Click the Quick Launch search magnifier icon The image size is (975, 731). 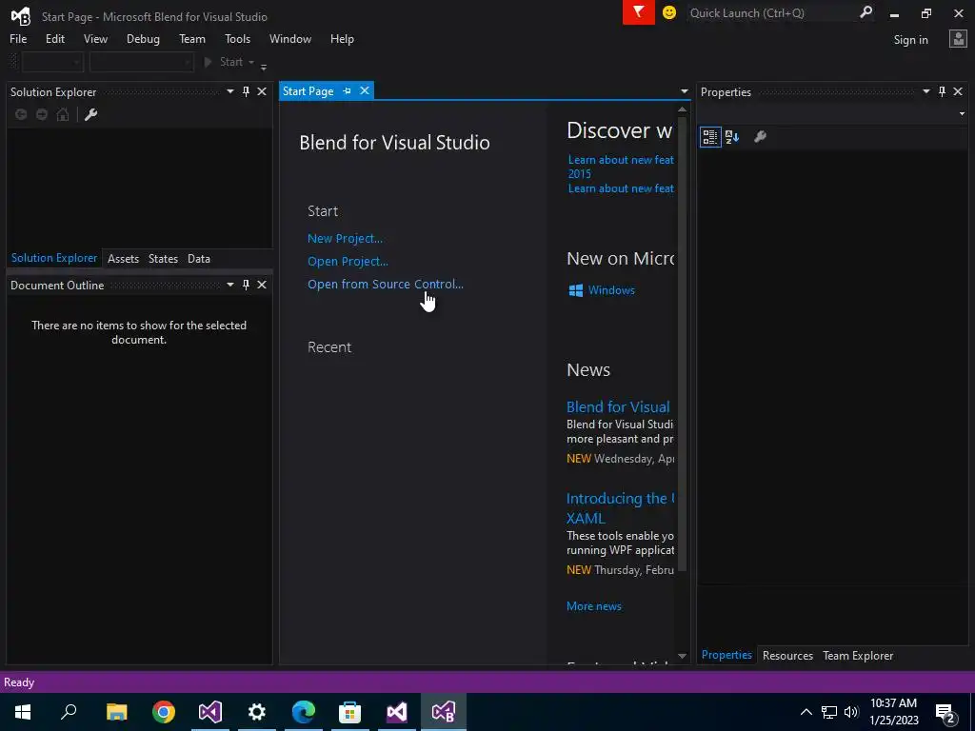(x=866, y=12)
